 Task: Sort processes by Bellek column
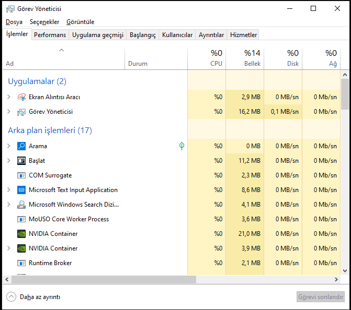252,58
